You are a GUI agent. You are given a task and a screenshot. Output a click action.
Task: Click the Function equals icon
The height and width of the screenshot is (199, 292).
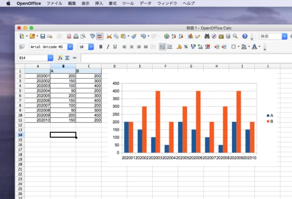(74, 58)
